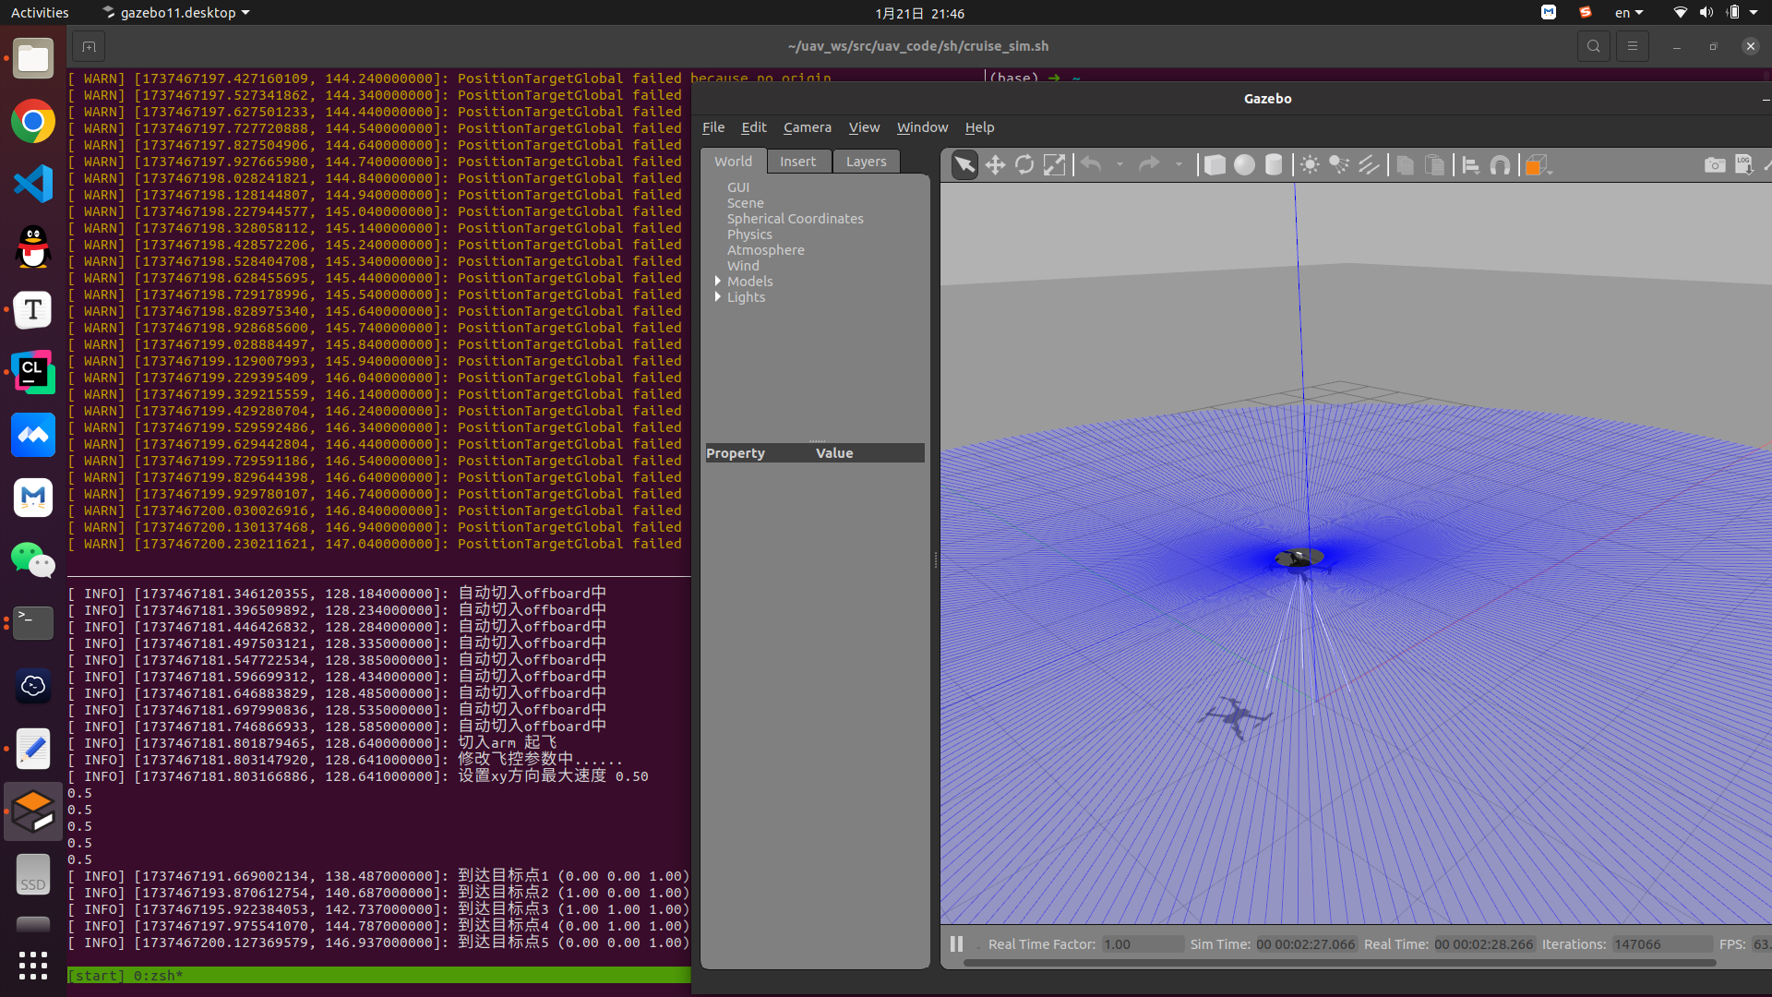Click the undo arrow in Gazebo toolbar

[1091, 164]
